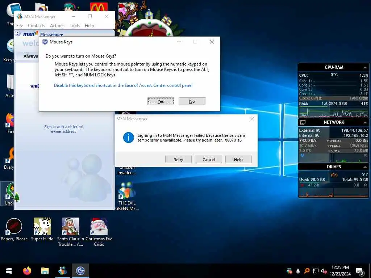
Task: Open the Santa Claus in Trouble desktop icon
Action: coord(71,232)
